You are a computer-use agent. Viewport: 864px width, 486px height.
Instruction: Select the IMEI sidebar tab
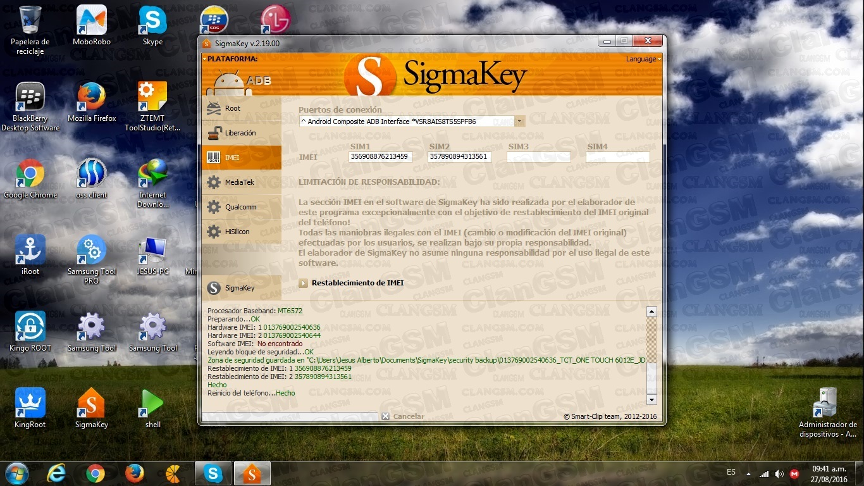241,158
